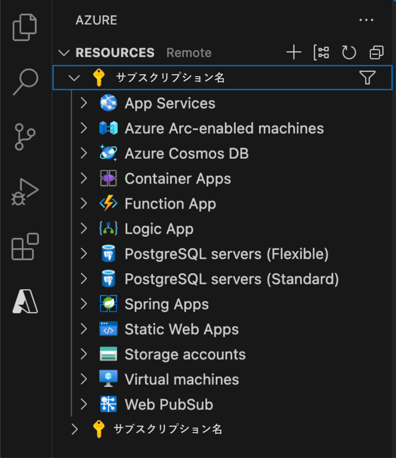Open the Extensions view
Image resolution: width=396 pixels, height=458 pixels.
25,246
